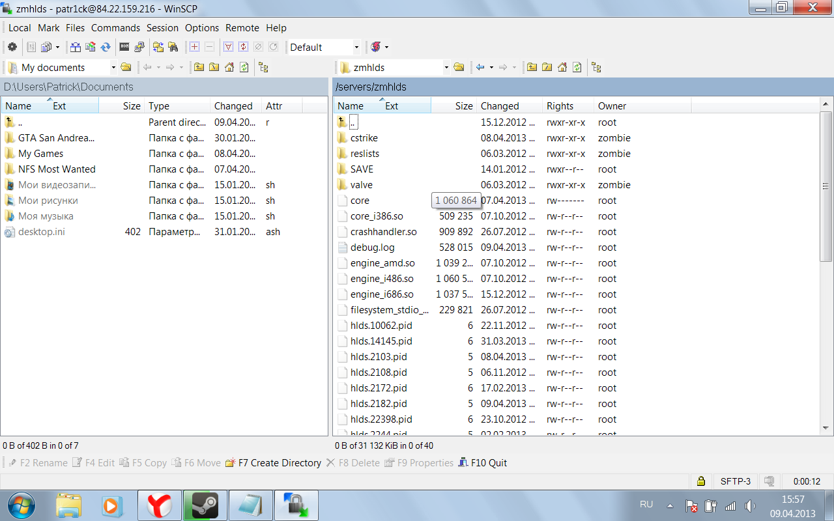
Task: Open the Files menu
Action: click(x=76, y=28)
